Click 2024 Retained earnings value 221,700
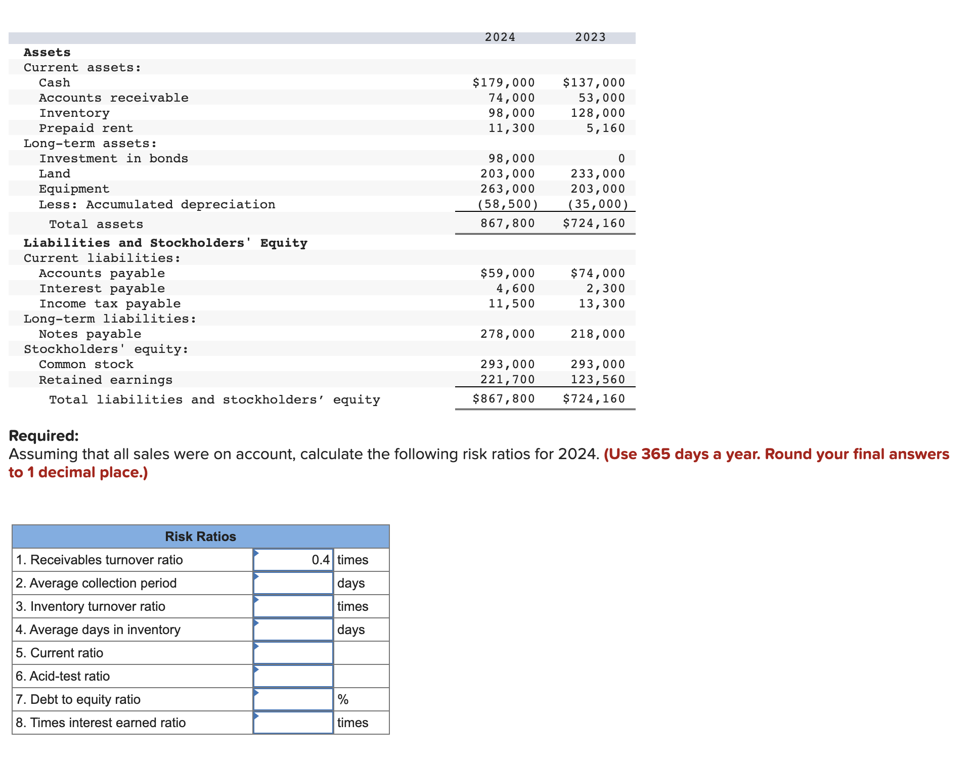 click(x=508, y=379)
